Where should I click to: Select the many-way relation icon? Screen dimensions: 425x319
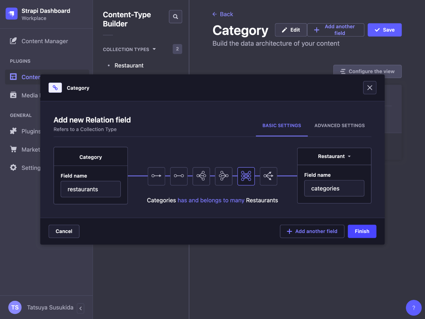[x=269, y=176]
